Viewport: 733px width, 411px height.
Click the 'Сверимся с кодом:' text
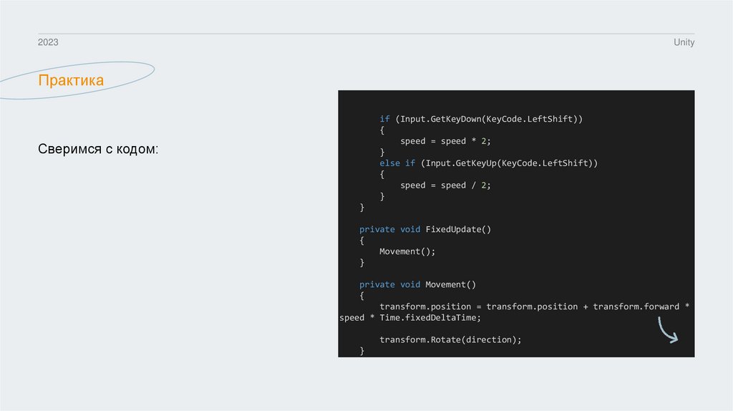pos(98,149)
